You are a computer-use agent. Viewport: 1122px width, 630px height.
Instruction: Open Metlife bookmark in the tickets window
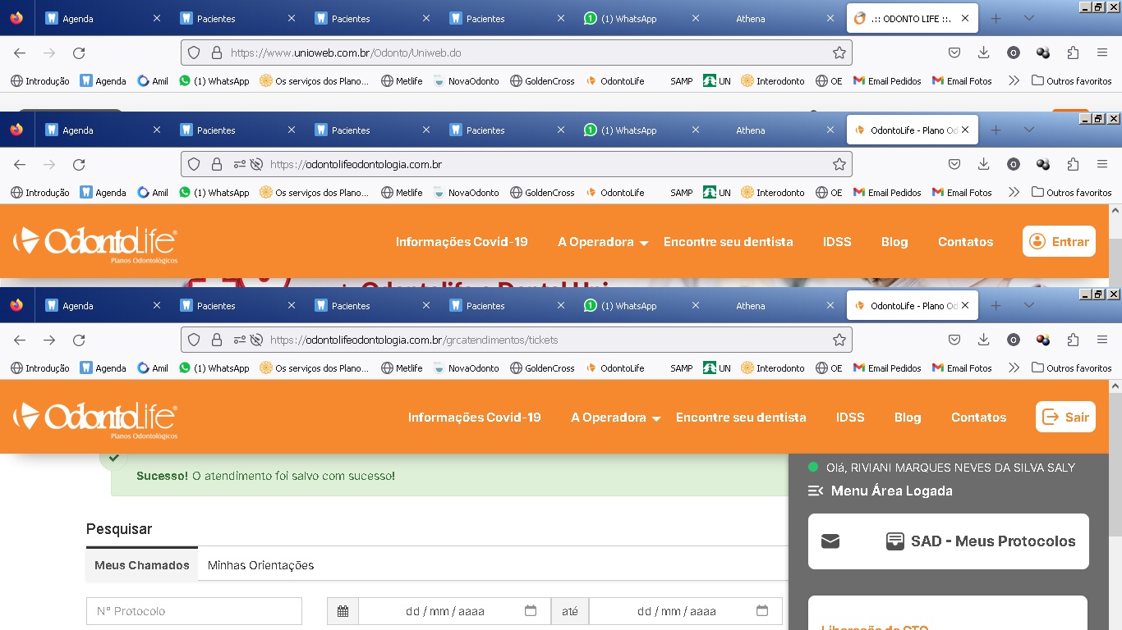click(402, 368)
